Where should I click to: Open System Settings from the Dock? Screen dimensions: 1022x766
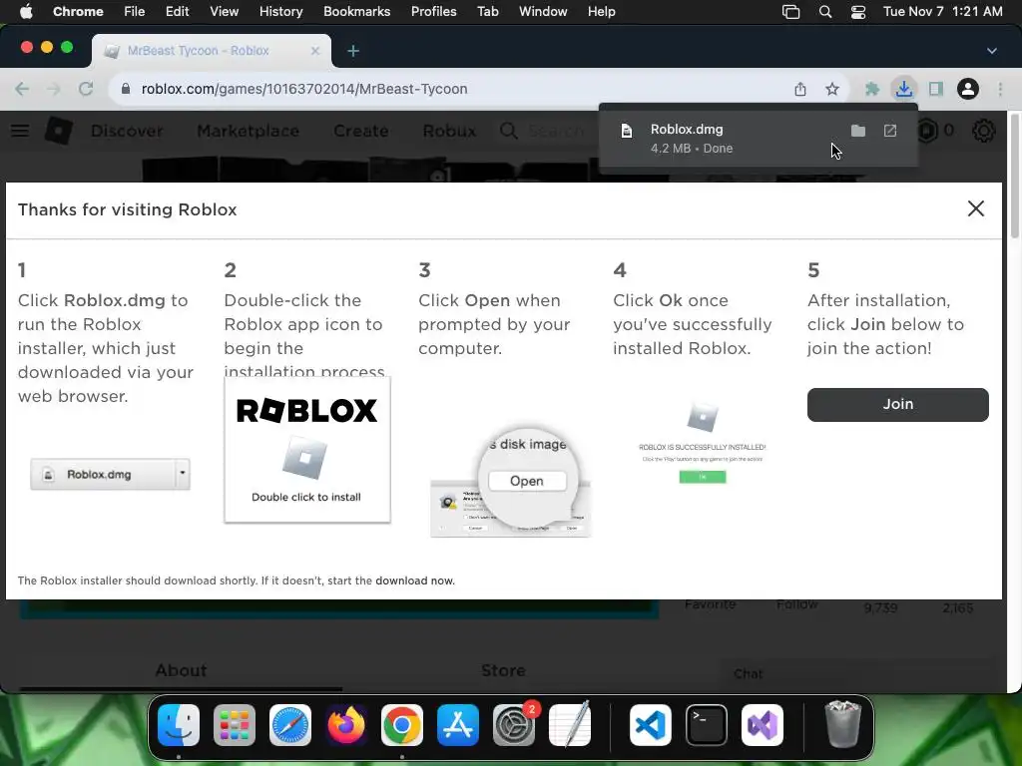coord(514,724)
